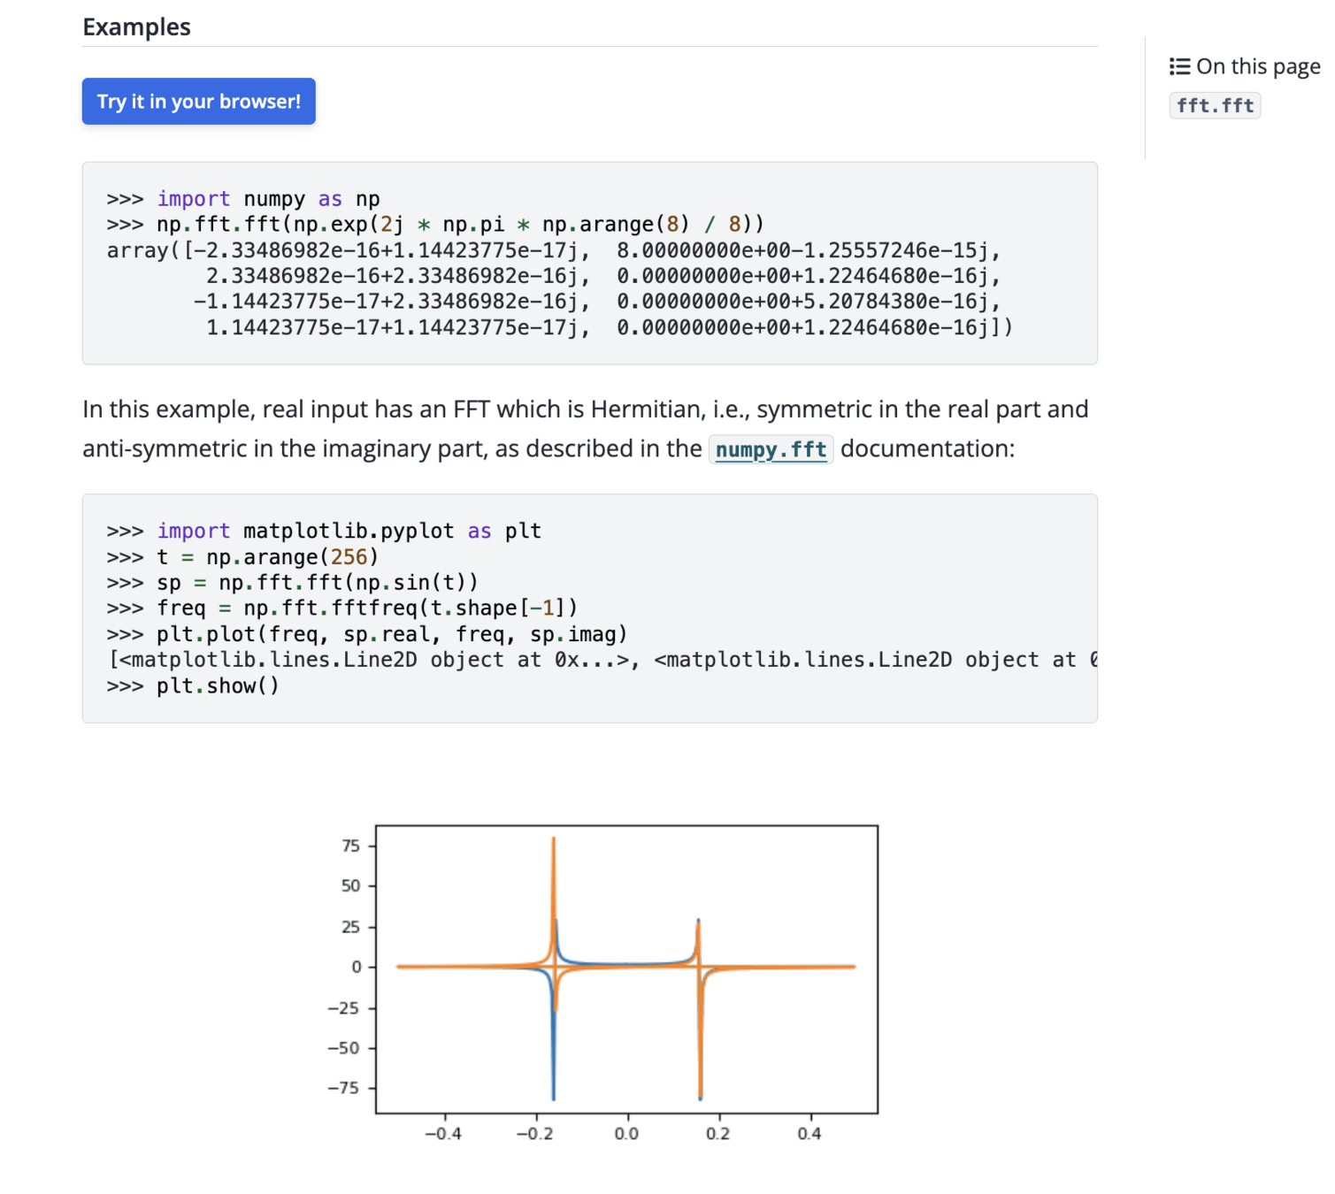Click the Examples section heading

[x=136, y=27]
